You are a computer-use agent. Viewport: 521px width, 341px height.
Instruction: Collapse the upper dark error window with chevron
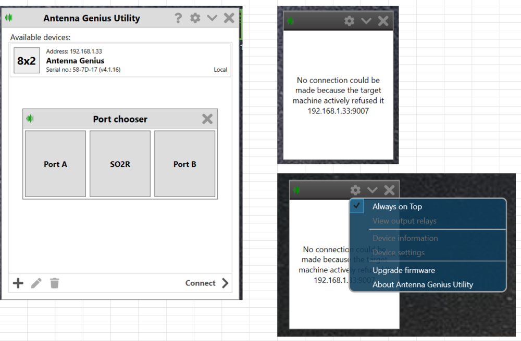point(366,21)
